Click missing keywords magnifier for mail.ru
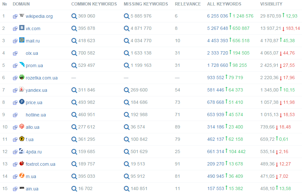The image size is (302, 193). point(127,41)
